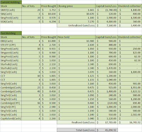Screen dimensions: 142x132
Task: Click the dividend total 16,745.92 cell
Action: tap(130, 122)
